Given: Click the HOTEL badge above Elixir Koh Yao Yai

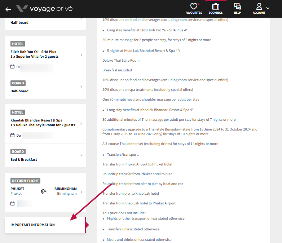Looking at the screenshot, I should point(18,44).
